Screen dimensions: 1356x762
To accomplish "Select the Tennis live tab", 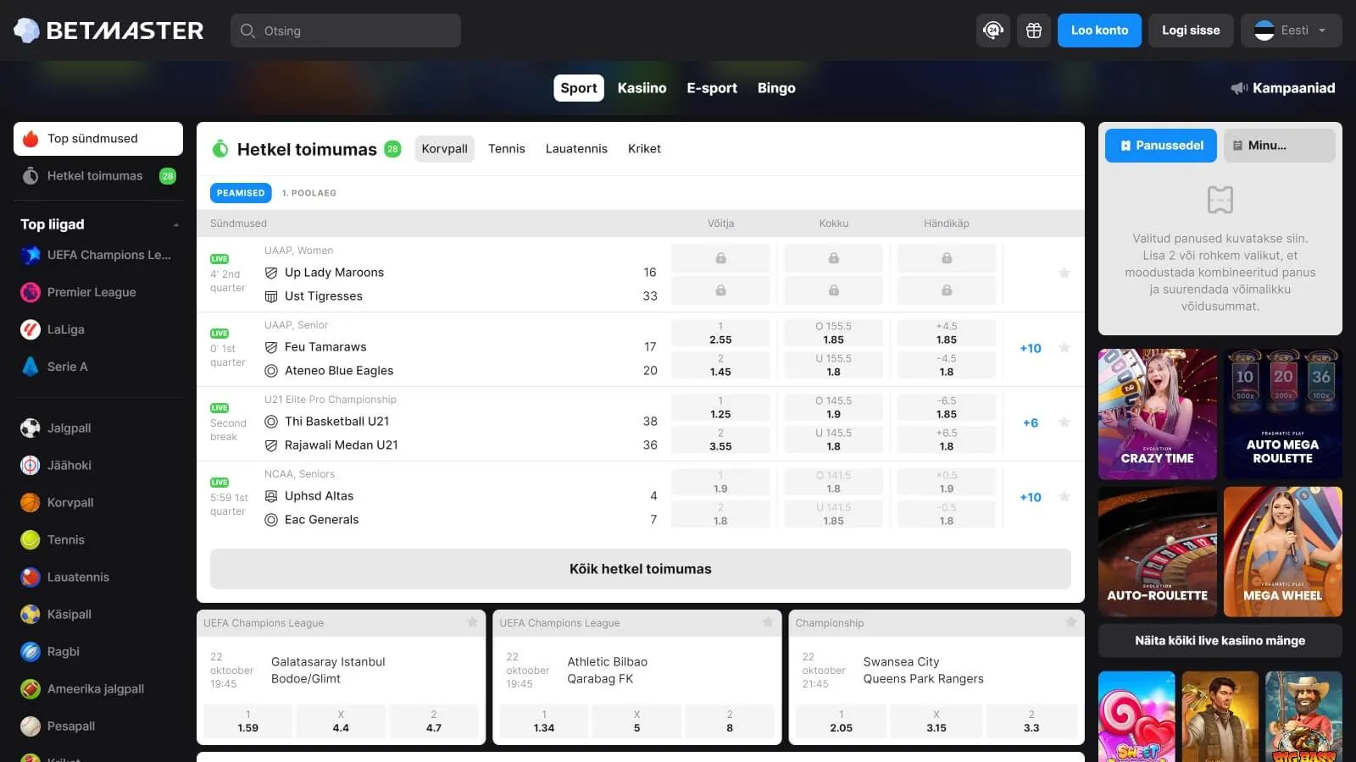I will pos(506,149).
